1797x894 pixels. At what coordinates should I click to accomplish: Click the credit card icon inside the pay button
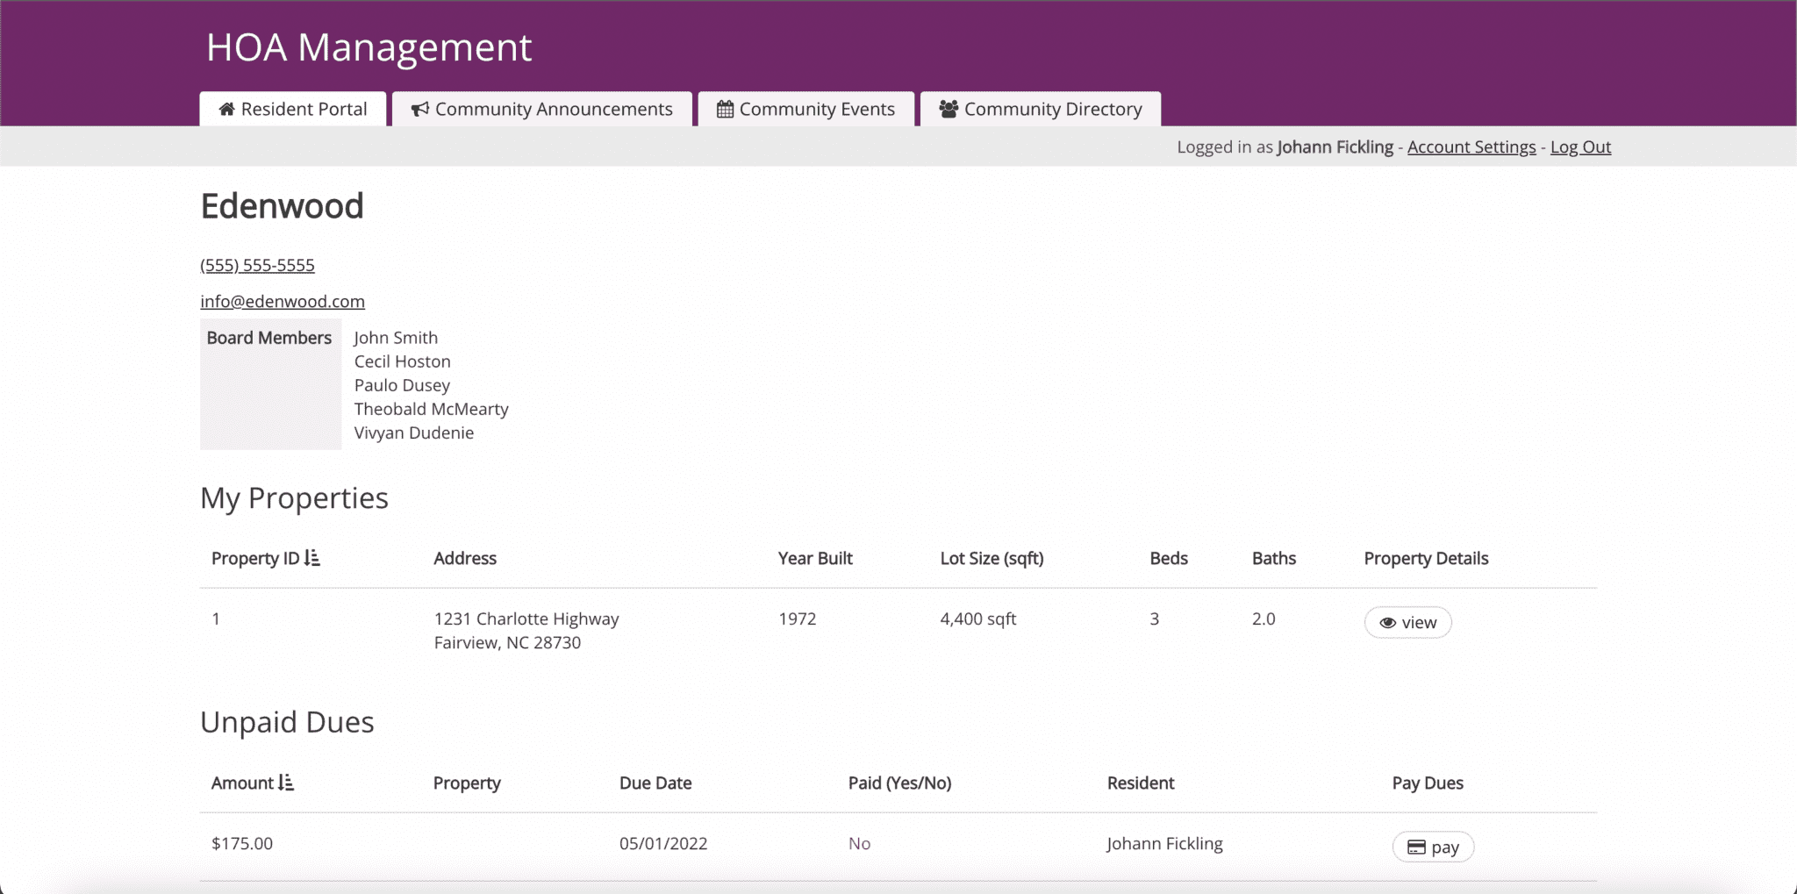click(x=1416, y=847)
